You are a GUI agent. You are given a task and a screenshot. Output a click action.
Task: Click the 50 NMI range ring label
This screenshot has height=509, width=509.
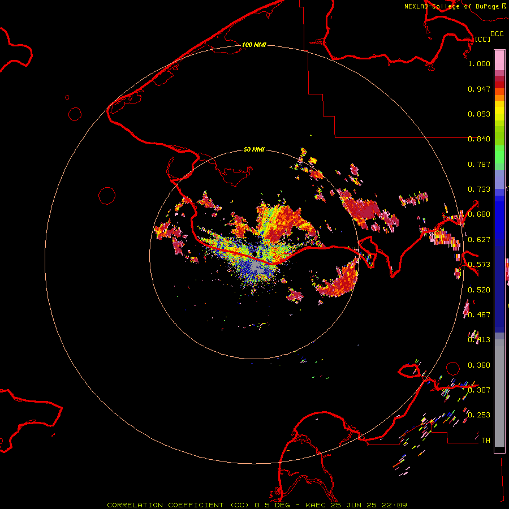point(254,149)
